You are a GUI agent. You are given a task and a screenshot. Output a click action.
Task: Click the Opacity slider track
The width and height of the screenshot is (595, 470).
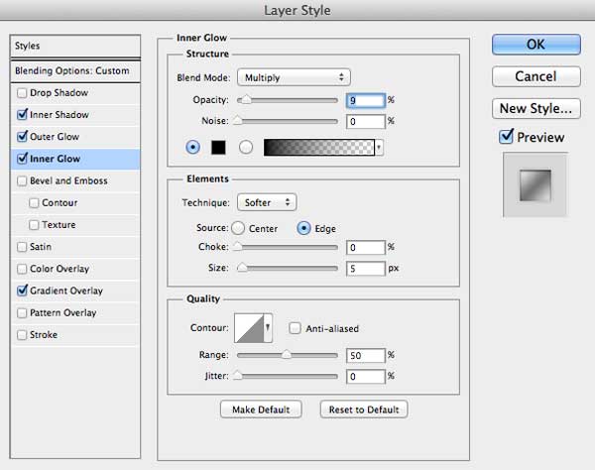pyautogui.click(x=288, y=100)
